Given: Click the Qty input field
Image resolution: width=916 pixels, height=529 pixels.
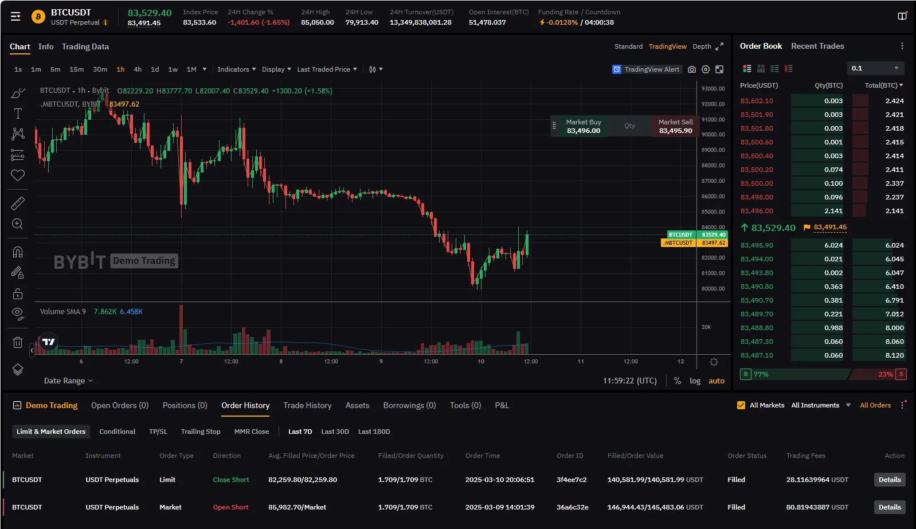Looking at the screenshot, I should (629, 126).
